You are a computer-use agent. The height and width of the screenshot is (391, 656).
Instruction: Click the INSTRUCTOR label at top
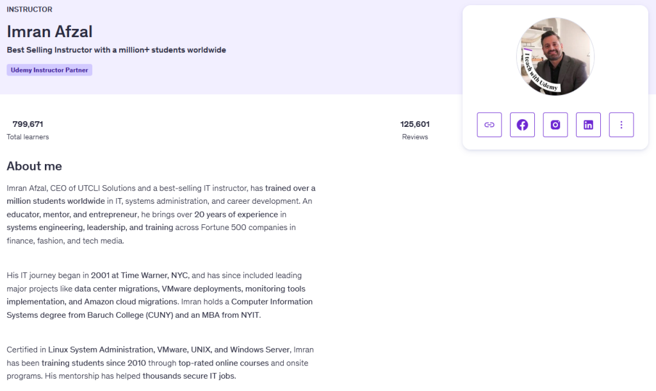29,10
